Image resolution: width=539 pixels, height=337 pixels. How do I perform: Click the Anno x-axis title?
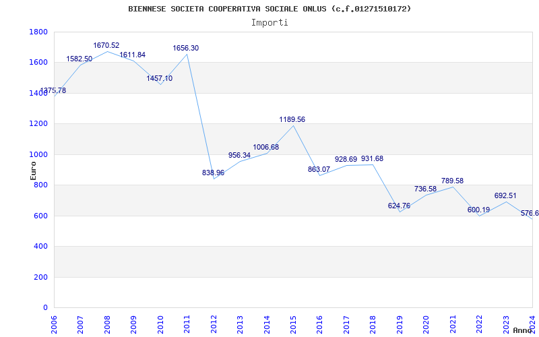pos(523,330)
